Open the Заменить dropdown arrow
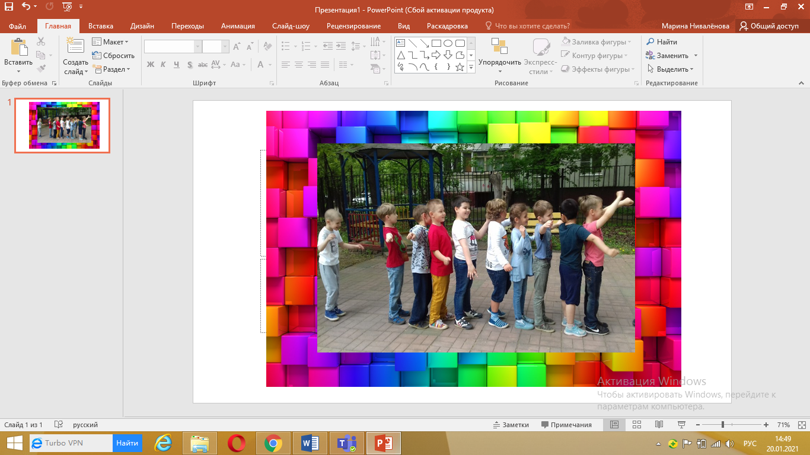 pos(696,56)
